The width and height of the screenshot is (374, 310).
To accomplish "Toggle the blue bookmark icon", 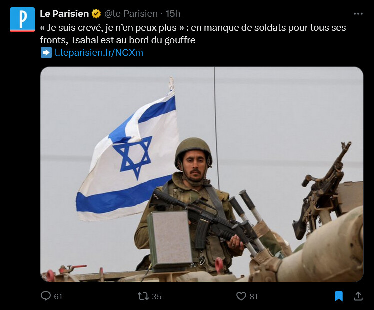I will point(338,296).
